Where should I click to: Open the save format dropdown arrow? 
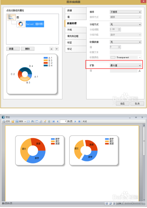(25, 121)
